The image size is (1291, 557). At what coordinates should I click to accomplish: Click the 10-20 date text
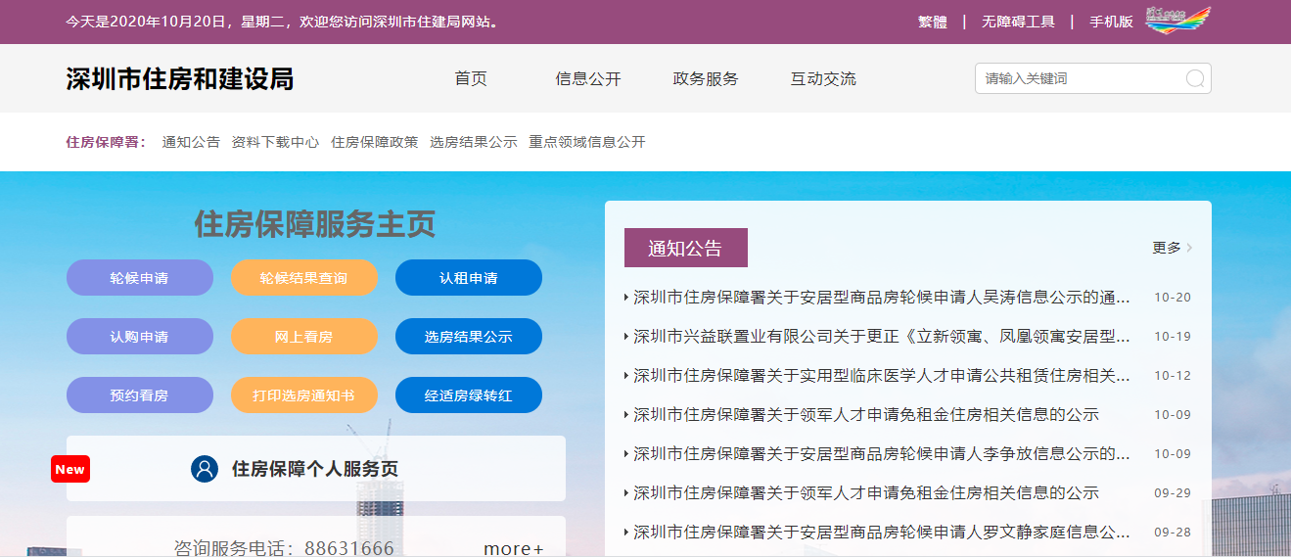(1173, 297)
